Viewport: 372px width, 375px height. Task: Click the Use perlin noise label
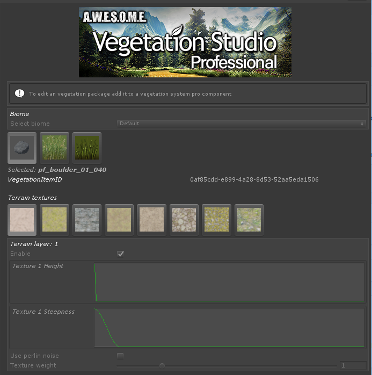coord(34,356)
